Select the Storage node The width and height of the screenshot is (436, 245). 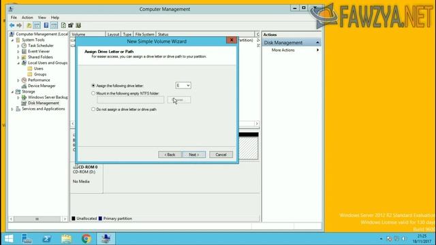(29, 91)
